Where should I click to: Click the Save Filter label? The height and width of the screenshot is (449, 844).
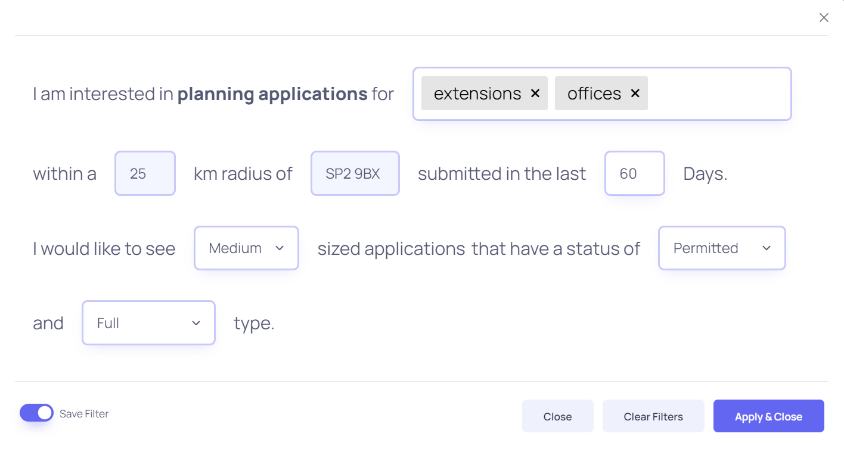tap(84, 414)
